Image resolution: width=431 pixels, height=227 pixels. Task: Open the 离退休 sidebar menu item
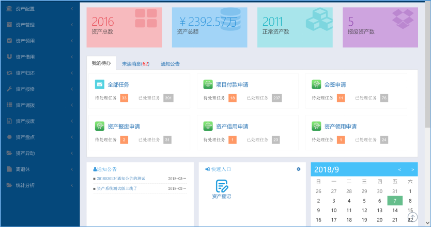point(40,169)
